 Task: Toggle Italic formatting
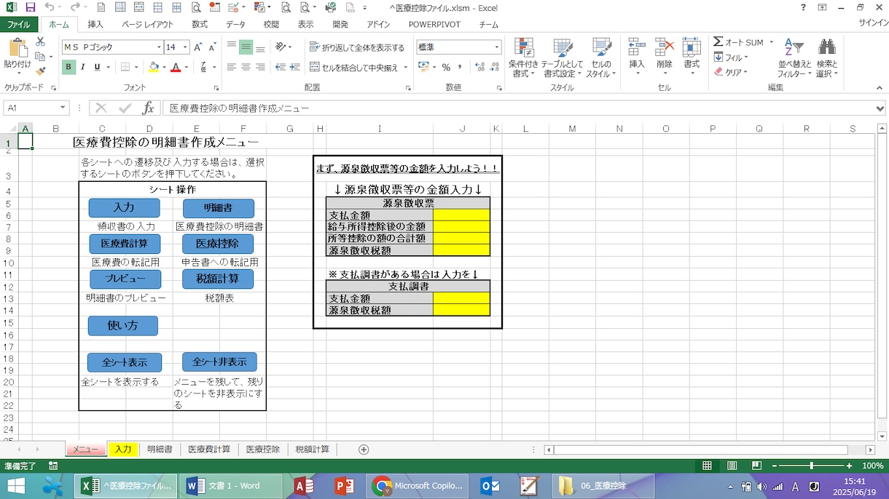pos(83,67)
